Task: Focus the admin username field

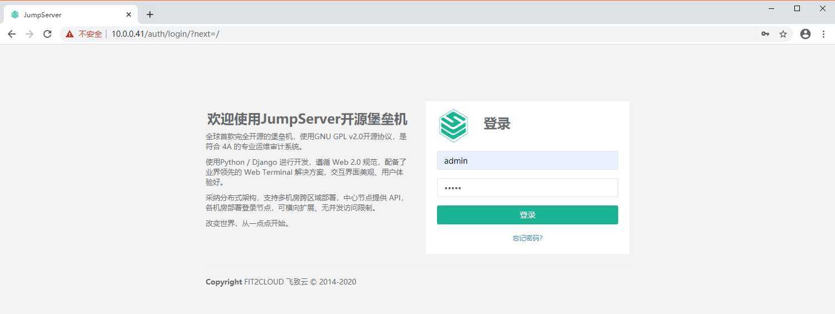Action: point(527,160)
